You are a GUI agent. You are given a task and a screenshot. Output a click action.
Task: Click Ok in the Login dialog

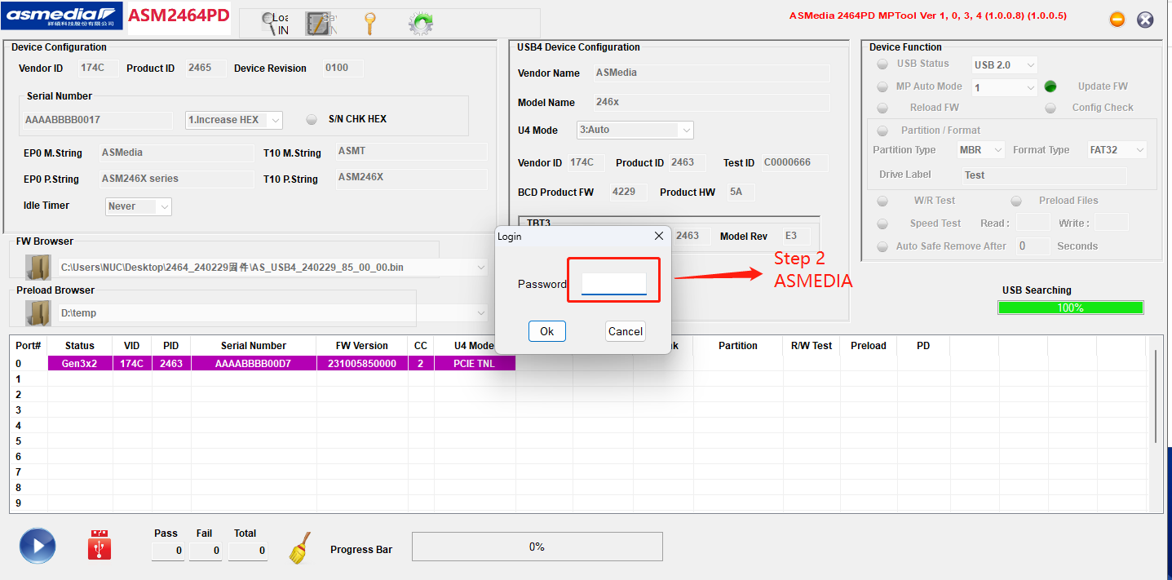546,331
